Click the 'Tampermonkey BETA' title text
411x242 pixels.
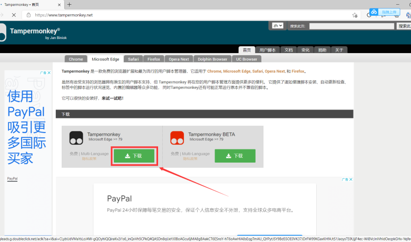(x=211, y=134)
